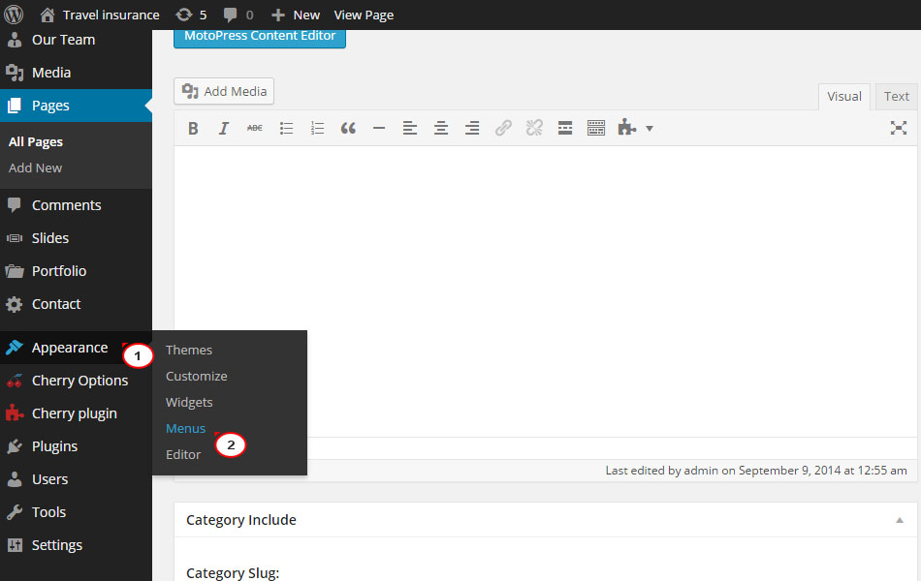This screenshot has width=921, height=581.
Task: Open the Travel insurance site home icon
Action: click(48, 15)
